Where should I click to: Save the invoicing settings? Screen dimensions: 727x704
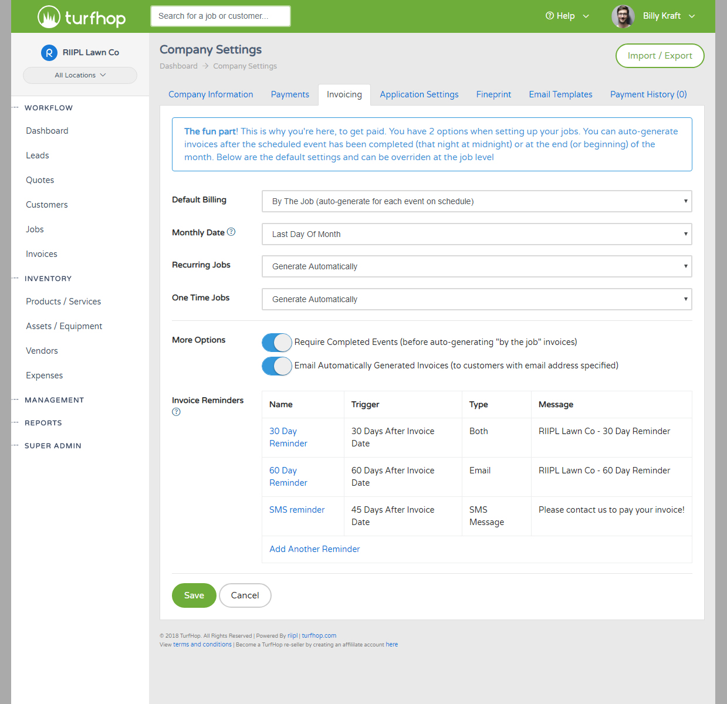click(x=194, y=595)
